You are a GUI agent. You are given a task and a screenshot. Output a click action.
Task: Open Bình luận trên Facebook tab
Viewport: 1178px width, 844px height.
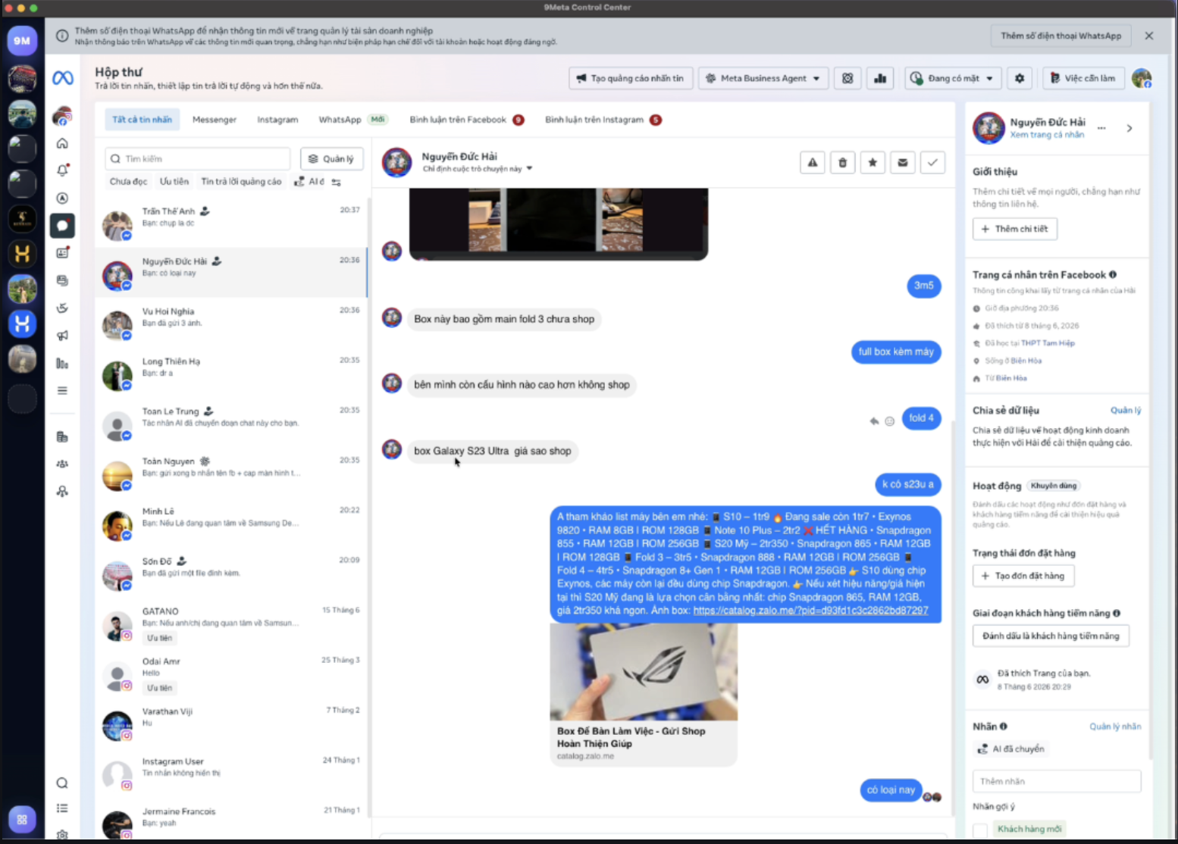(466, 120)
